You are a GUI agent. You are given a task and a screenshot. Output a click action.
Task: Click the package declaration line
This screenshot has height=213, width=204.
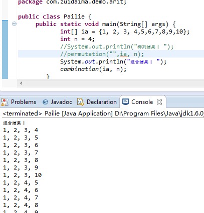pyautogui.click(x=72, y=2)
